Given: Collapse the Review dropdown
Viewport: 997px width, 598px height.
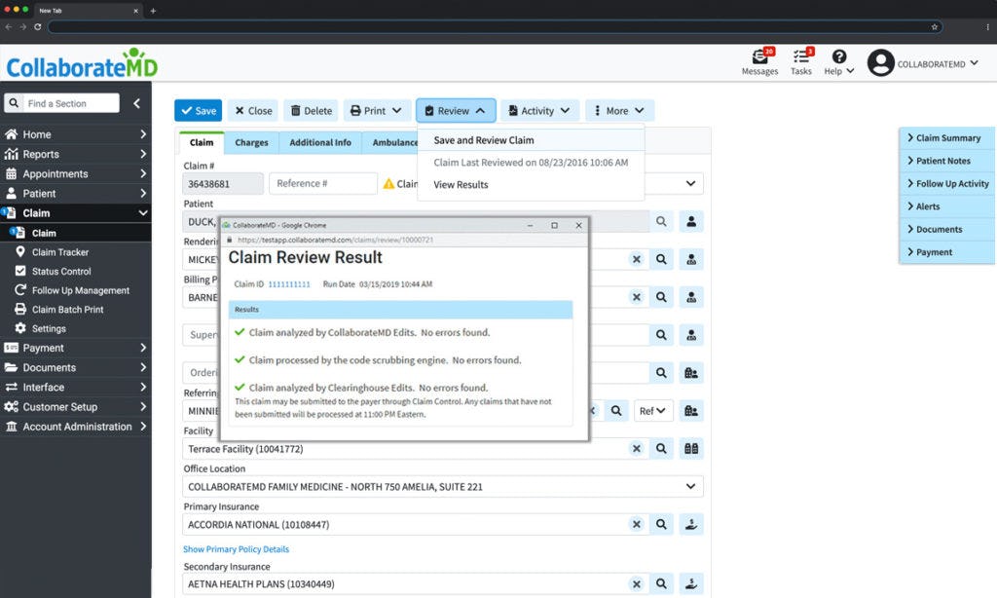Looking at the screenshot, I should pyautogui.click(x=456, y=111).
